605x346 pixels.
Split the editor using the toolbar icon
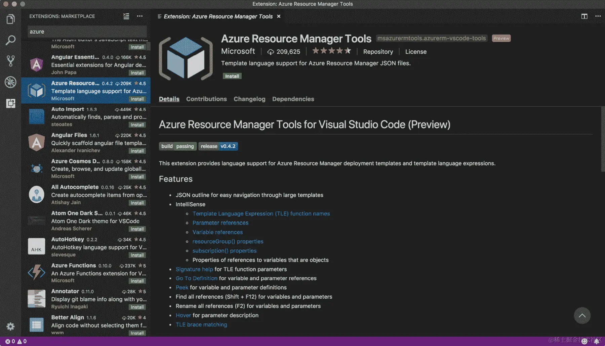pyautogui.click(x=584, y=16)
